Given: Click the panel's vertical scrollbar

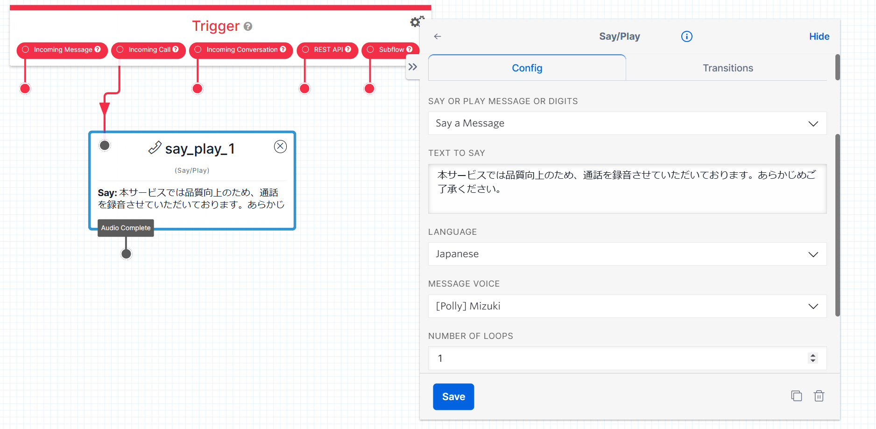Looking at the screenshot, I should (x=837, y=225).
